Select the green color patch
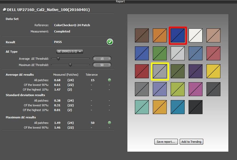Viewport: 237px width, 160px height. click(x=160, y=53)
